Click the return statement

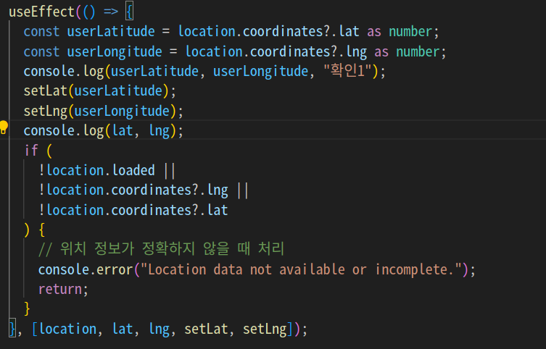[x=63, y=289]
